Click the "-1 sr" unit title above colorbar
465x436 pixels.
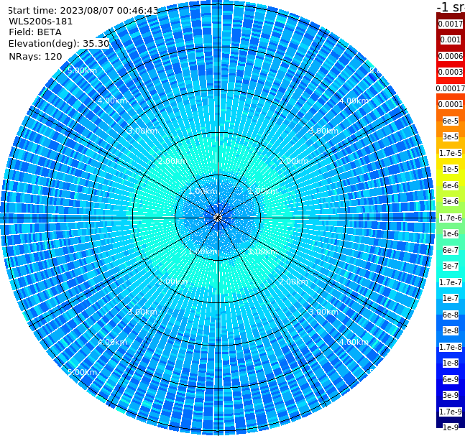[451, 7]
